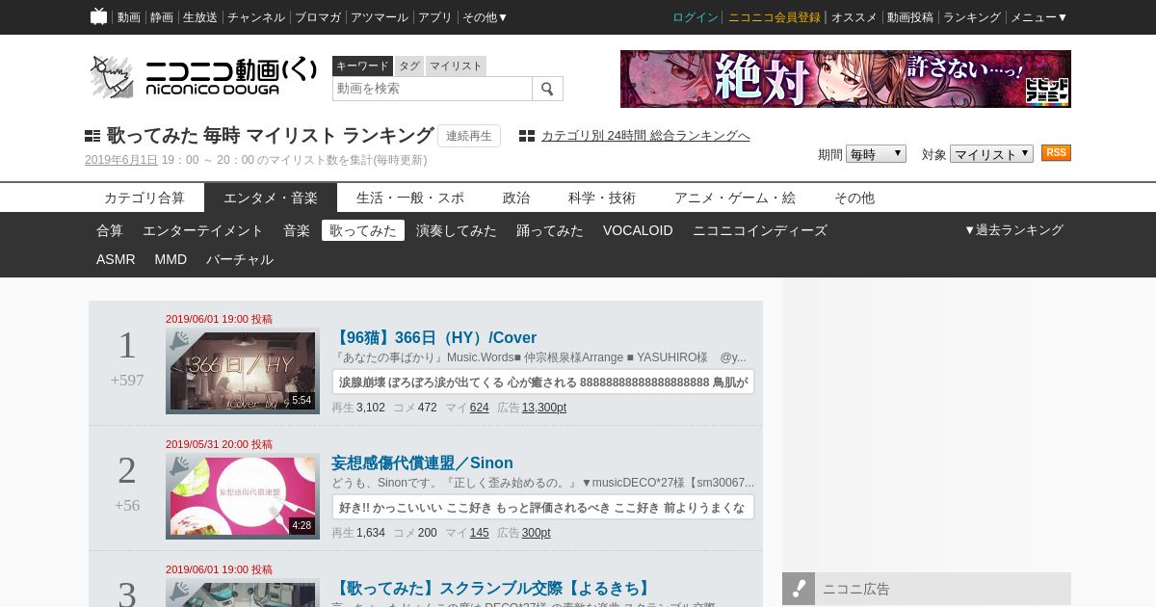Select the タグ search tab
Viewport: 1156px width, 607px height.
pos(409,66)
